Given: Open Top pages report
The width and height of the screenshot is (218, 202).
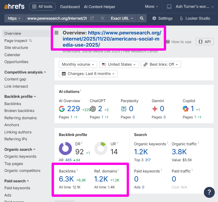Looking at the screenshot, I should 14,164.
